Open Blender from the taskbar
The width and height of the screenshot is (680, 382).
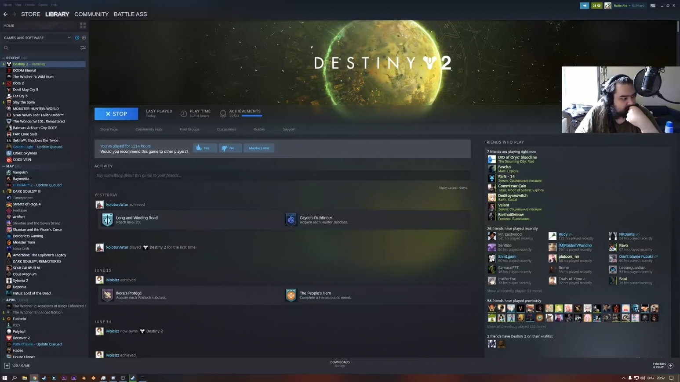coord(84,378)
